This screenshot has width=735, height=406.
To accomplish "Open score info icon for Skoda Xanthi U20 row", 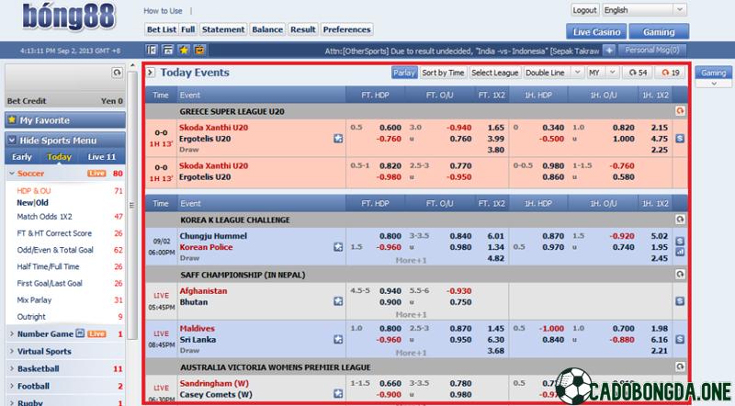I will (x=680, y=139).
